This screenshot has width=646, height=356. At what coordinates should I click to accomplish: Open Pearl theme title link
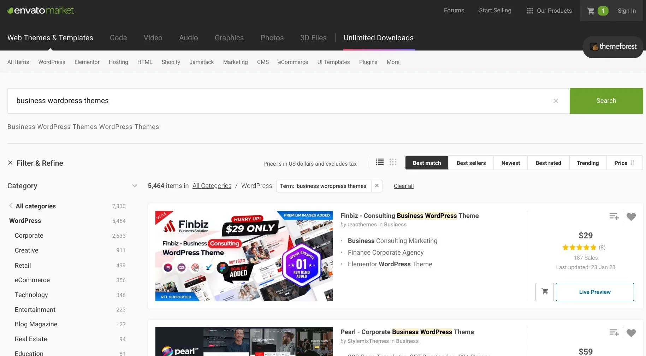pyautogui.click(x=407, y=332)
